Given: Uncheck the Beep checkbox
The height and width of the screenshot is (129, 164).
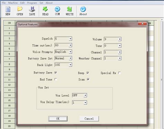Looking at the screenshot, I should (x=88, y=73).
